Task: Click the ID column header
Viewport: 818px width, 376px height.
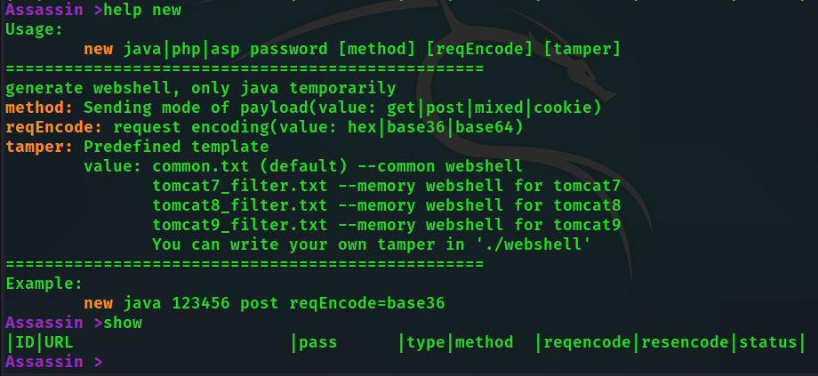Action: pos(25,342)
